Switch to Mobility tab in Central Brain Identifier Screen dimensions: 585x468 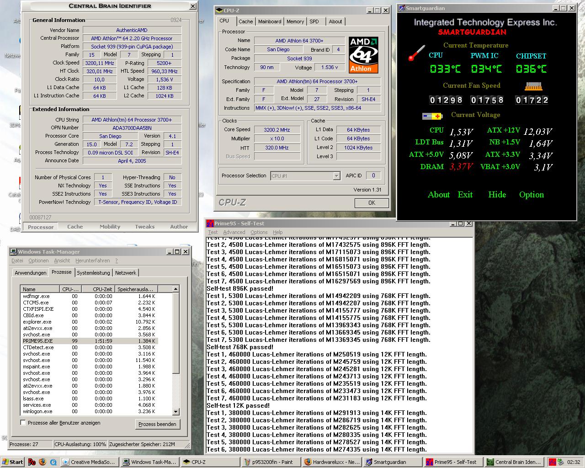coord(110,227)
